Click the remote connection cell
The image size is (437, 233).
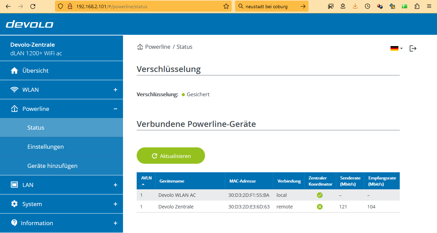pyautogui.click(x=285, y=207)
